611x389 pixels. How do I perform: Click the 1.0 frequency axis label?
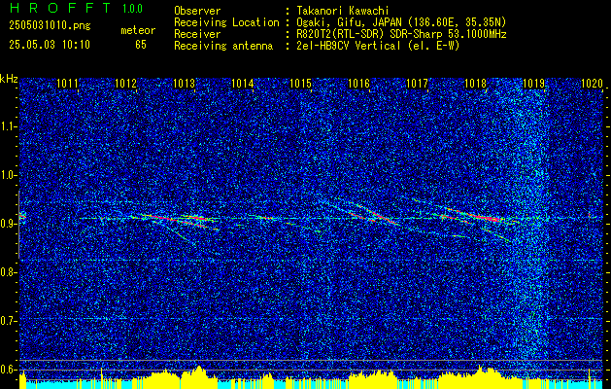coord(9,175)
